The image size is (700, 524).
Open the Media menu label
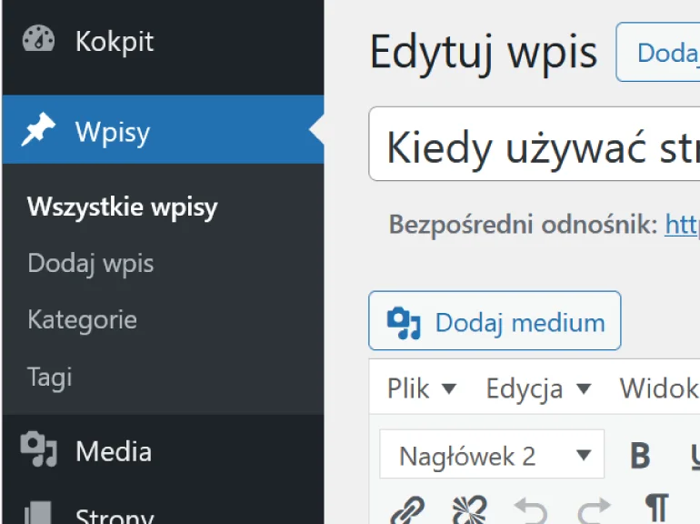114,451
